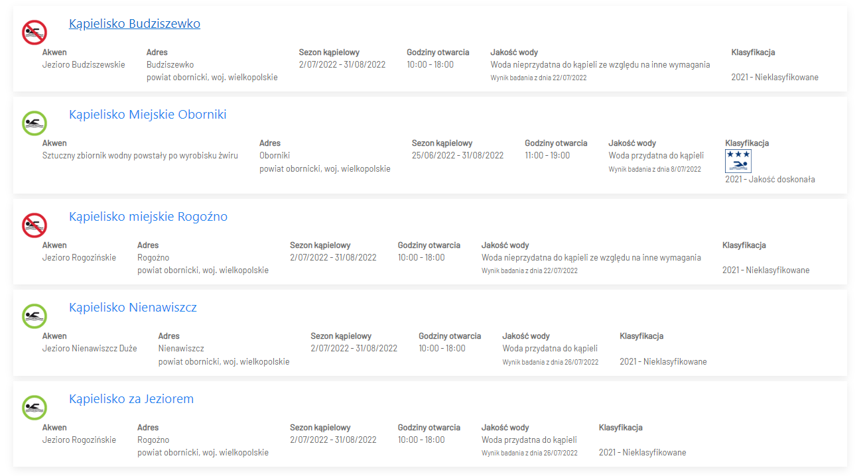Image resolution: width=867 pixels, height=476 pixels.
Task: Click the green swimmer icon for Kąpielisko Nienawiszcz
Action: point(34,316)
